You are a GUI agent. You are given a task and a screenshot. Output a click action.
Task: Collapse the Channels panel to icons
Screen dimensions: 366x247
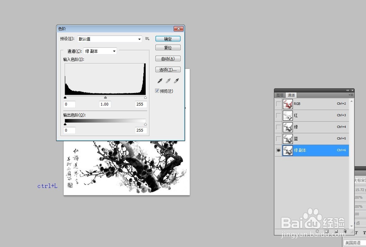click(348, 90)
